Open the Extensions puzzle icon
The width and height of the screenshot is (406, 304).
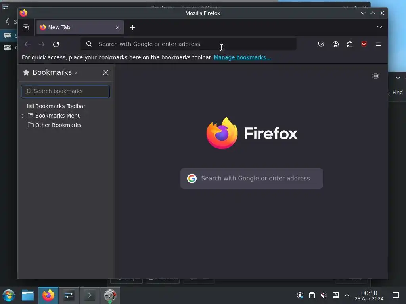[x=350, y=44]
